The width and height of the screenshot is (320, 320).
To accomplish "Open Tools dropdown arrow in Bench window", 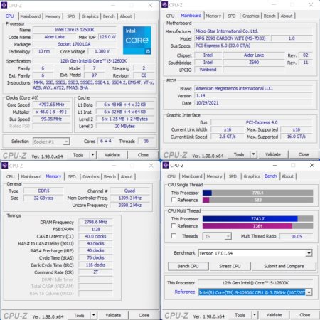I will click(x=255, y=314).
